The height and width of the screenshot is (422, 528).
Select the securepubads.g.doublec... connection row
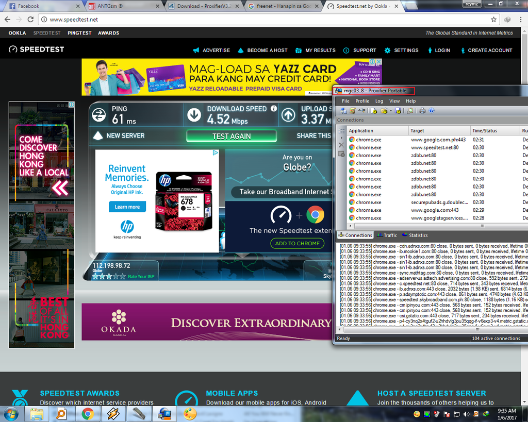[x=437, y=202]
